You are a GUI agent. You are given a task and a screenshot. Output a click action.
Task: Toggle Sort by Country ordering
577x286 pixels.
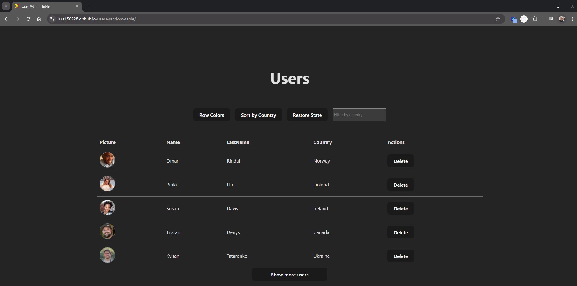[258, 115]
